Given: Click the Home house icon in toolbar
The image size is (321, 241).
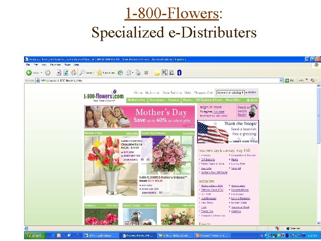Looking at the screenshot, I should (74, 73).
